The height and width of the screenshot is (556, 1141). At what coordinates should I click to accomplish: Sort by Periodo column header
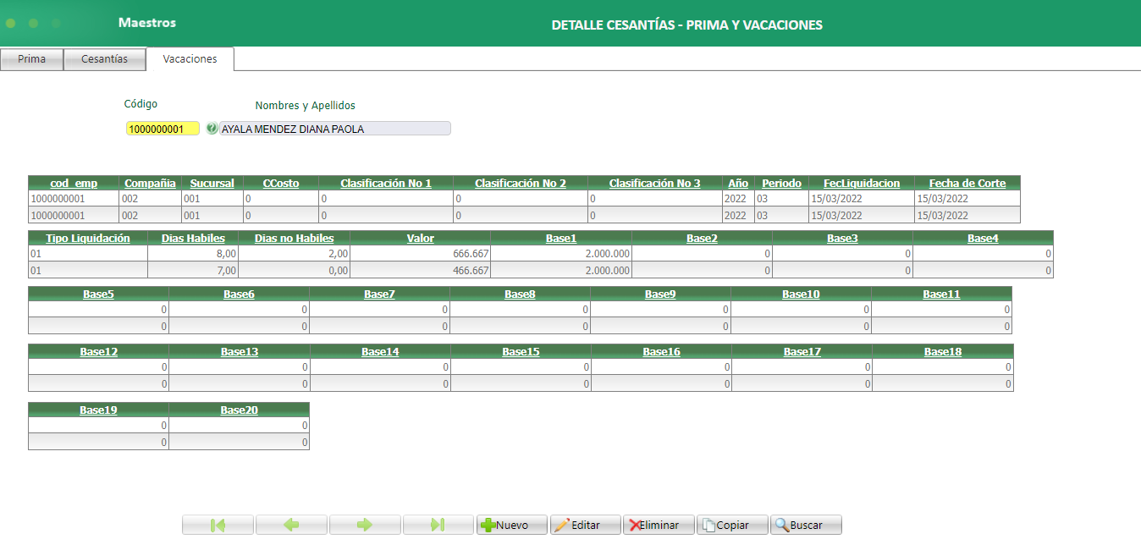781,183
